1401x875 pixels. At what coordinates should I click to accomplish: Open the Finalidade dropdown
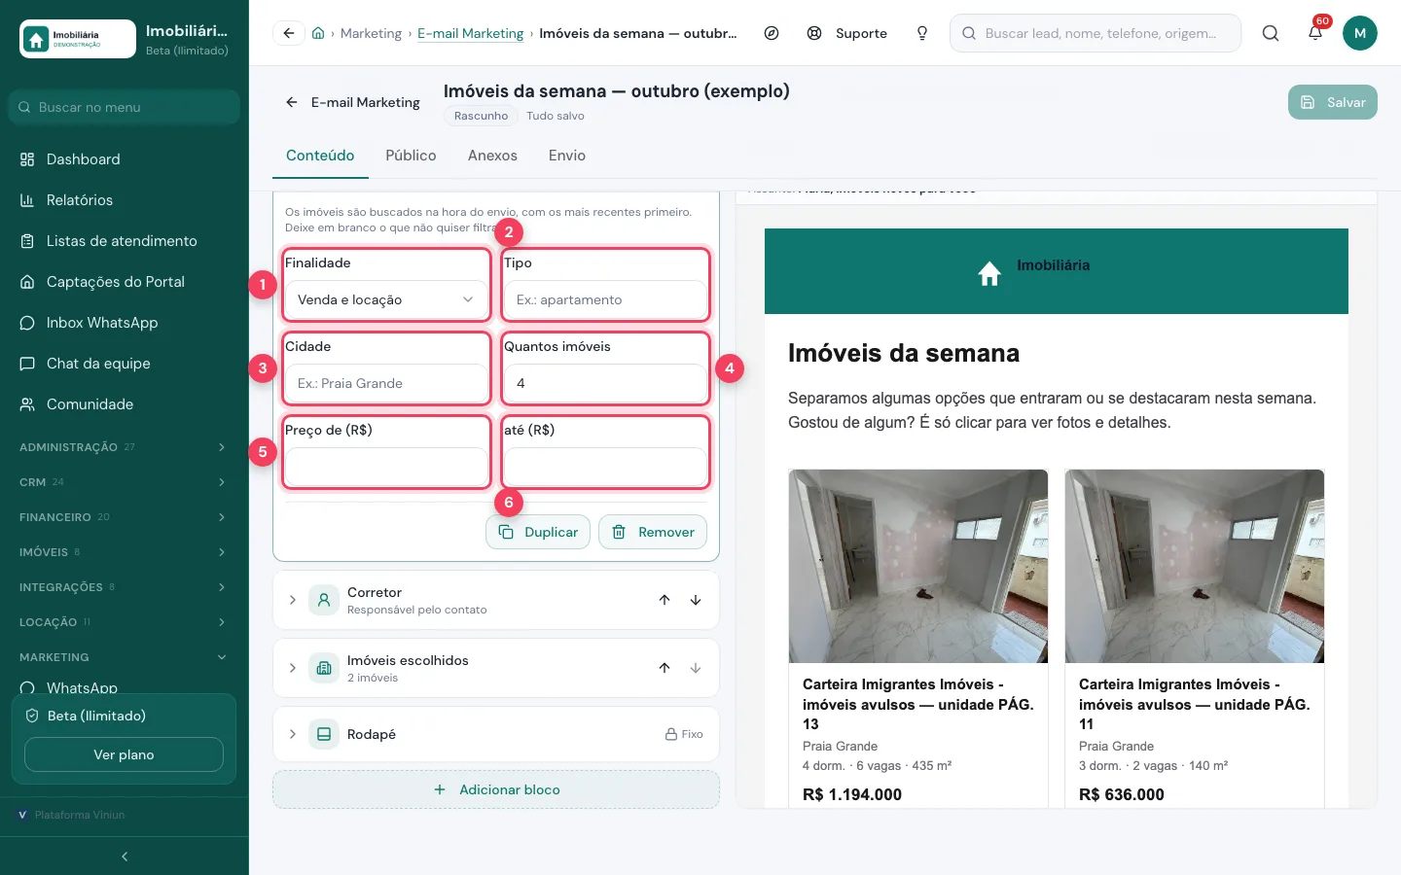[386, 299]
